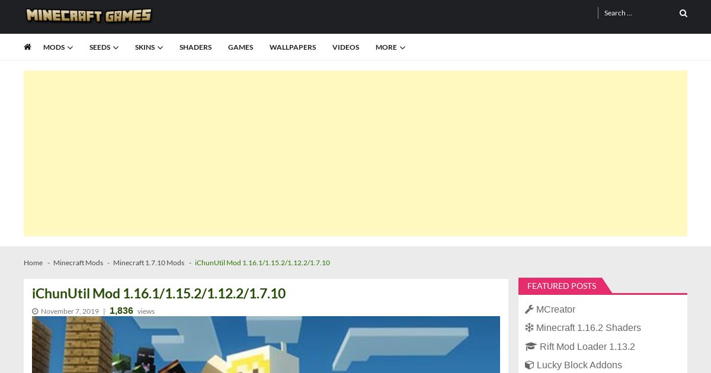
Task: Go to home via house icon
Action: point(27,47)
